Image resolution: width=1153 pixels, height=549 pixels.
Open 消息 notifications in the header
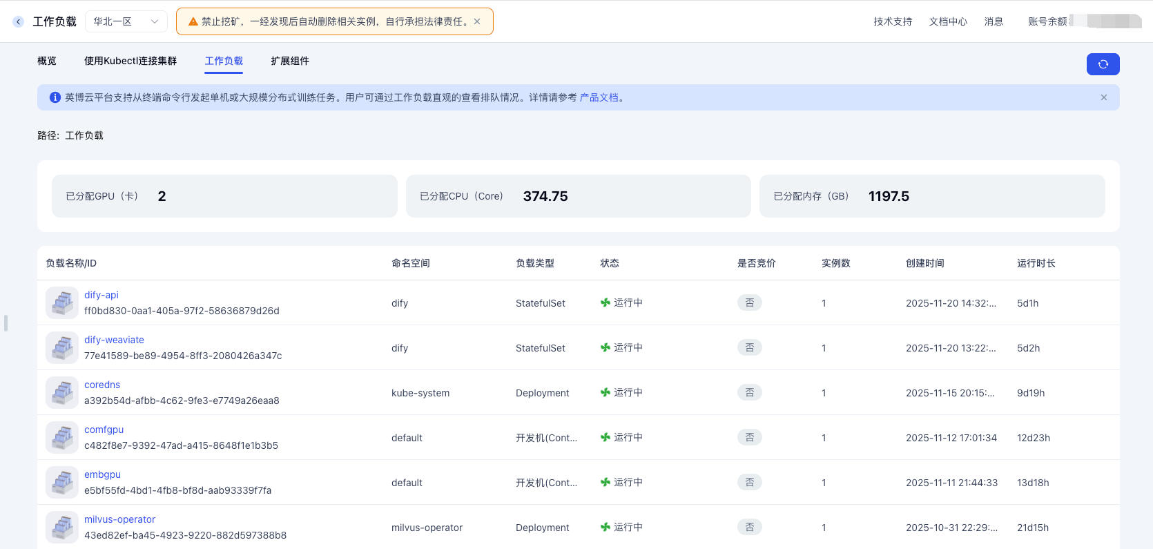[994, 21]
